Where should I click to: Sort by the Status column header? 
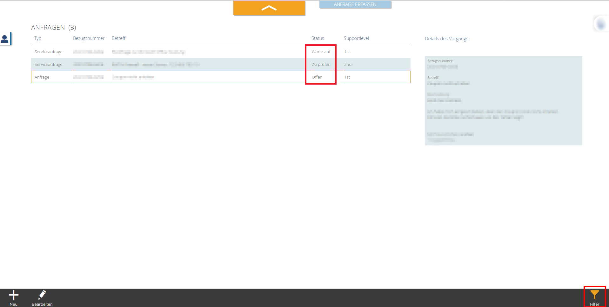pos(318,38)
